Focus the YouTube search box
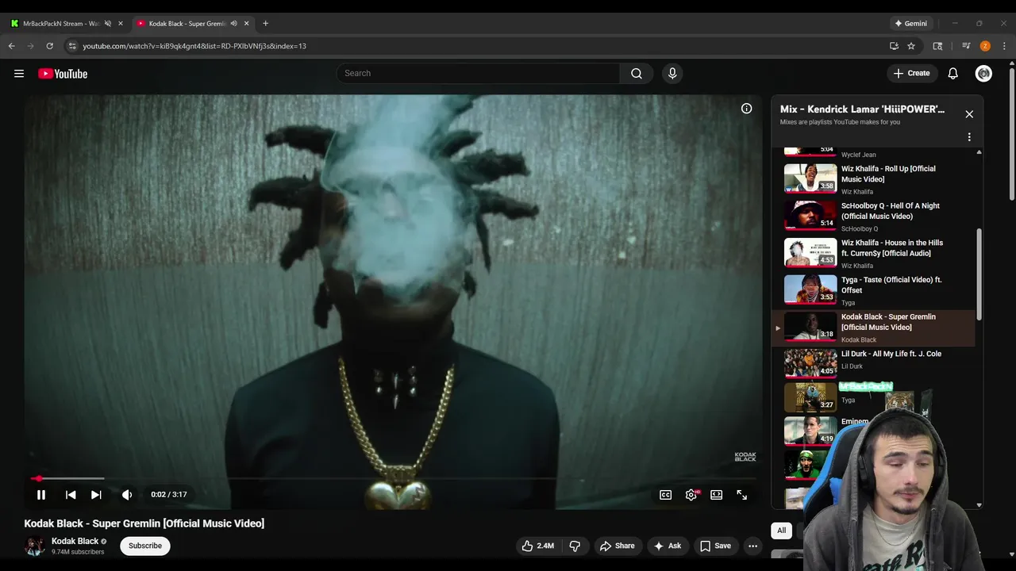 pyautogui.click(x=478, y=73)
